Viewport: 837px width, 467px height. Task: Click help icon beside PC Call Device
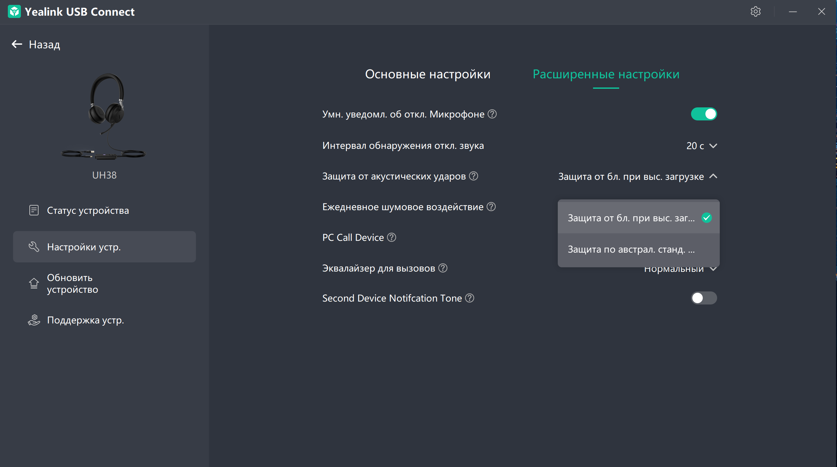point(392,237)
